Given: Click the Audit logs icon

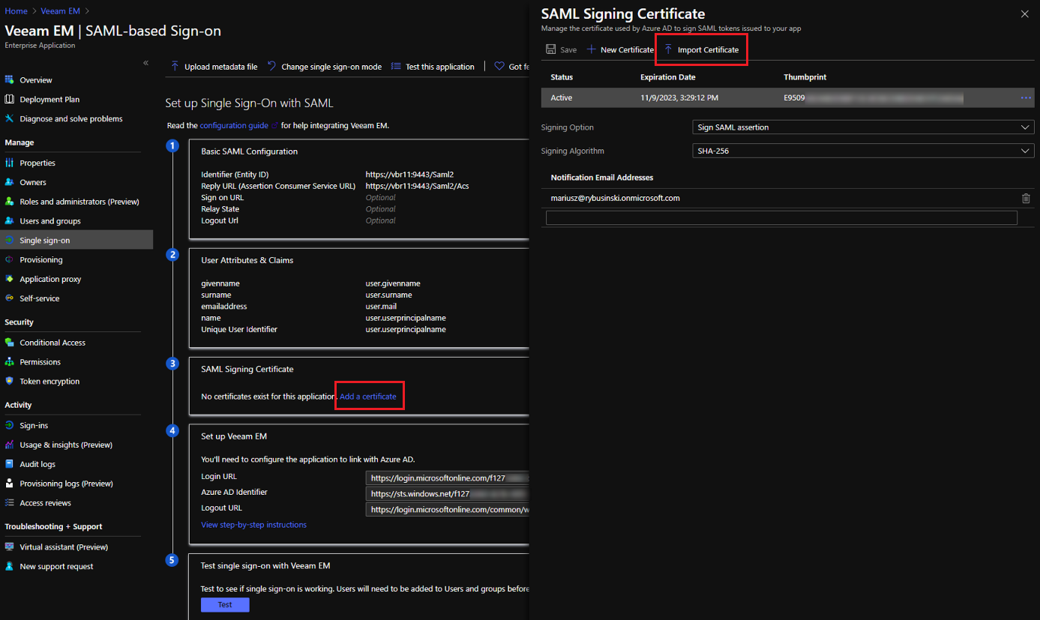Looking at the screenshot, I should (10, 464).
